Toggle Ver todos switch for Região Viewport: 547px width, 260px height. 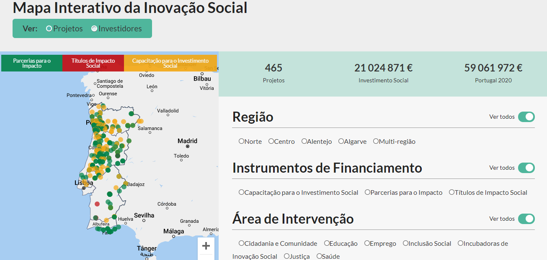click(x=526, y=117)
